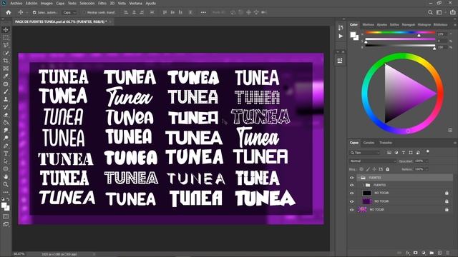Expand the nested FUENTES group arrow

(363, 186)
